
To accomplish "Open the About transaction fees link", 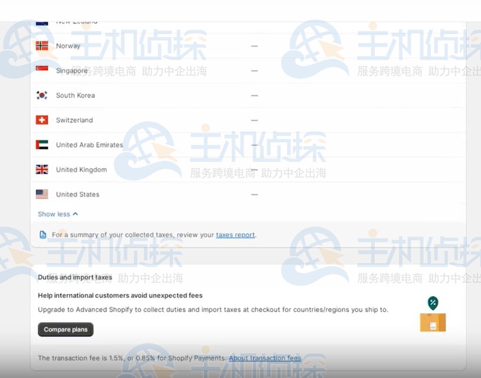I will [x=265, y=358].
